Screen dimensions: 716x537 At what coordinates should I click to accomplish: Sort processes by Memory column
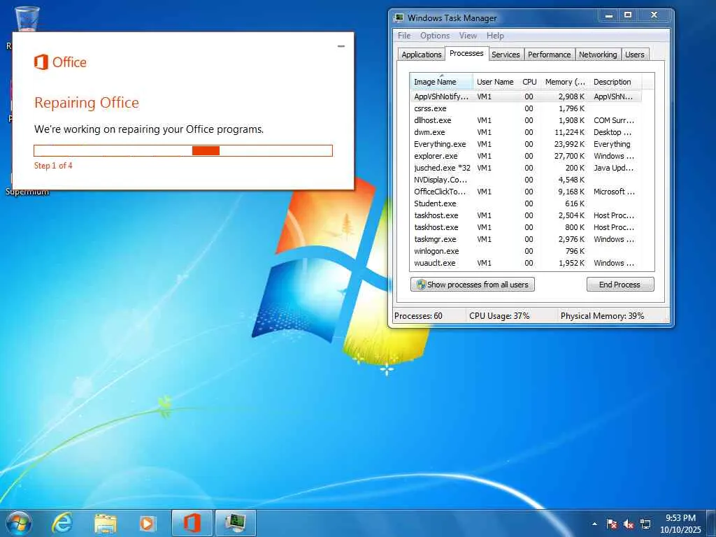565,82
